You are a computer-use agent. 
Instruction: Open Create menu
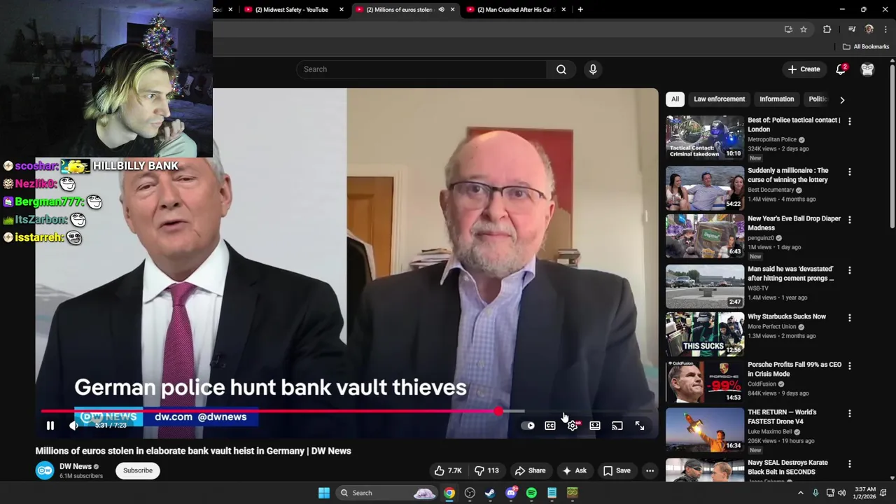(x=804, y=69)
